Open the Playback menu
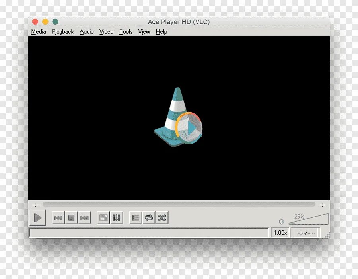 coord(63,32)
